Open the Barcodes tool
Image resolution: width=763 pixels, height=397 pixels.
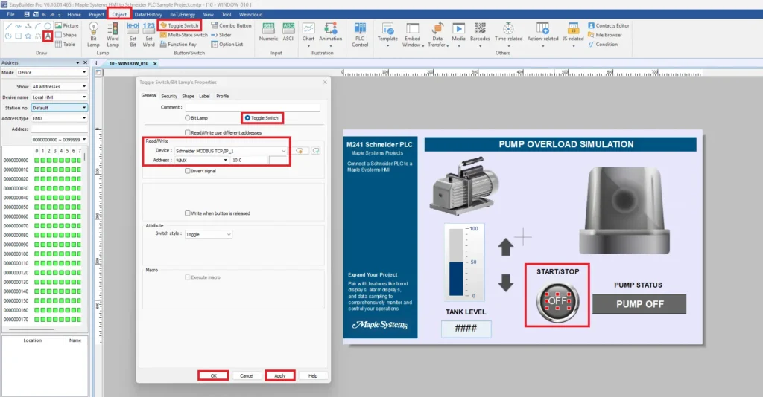pos(480,33)
